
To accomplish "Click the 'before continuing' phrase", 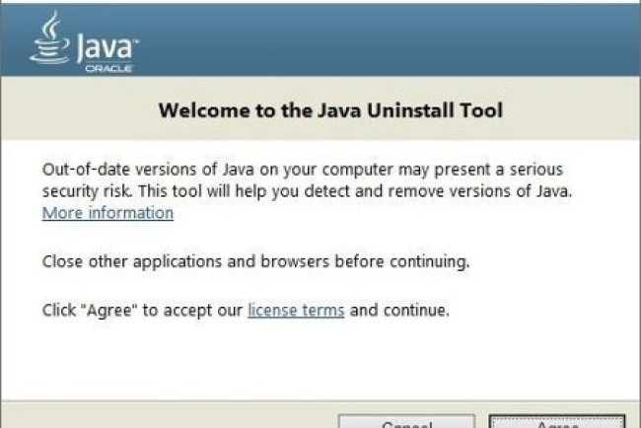I will pyautogui.click(x=410, y=262).
